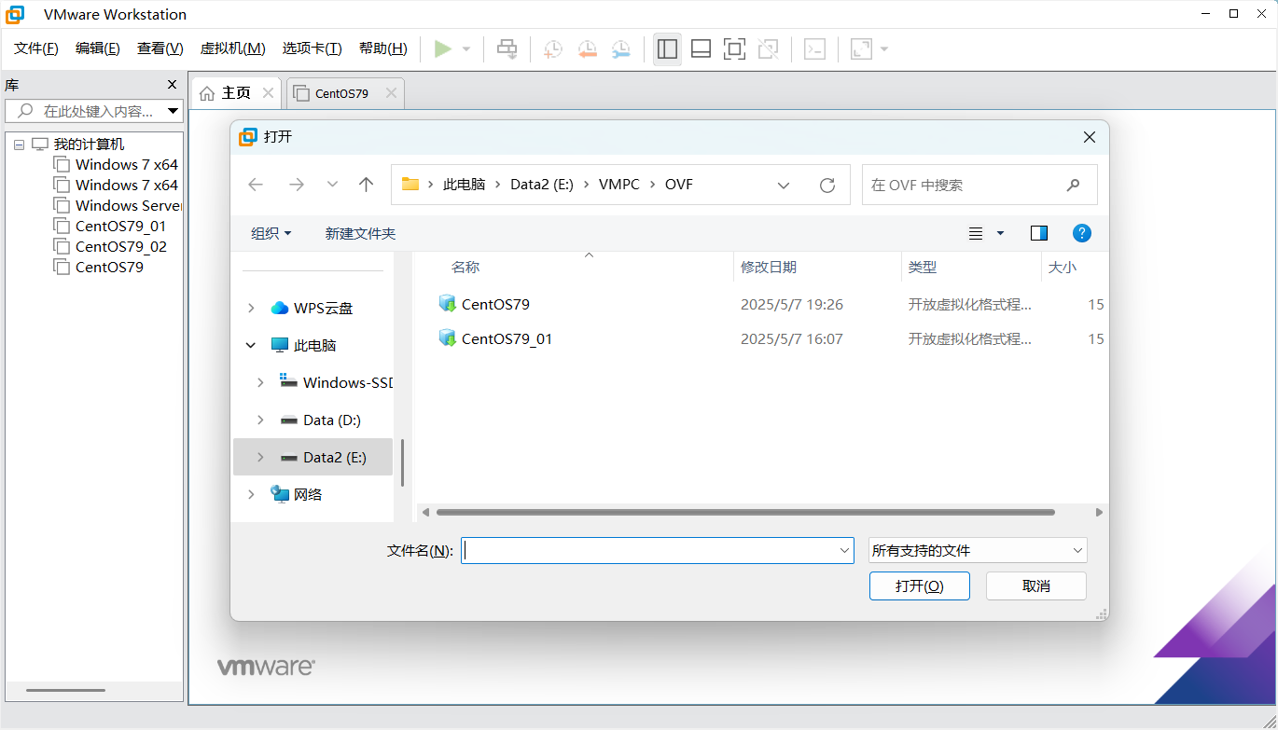1278x730 pixels.
Task: Collapse the 我的计算机 tree node
Action: (x=19, y=145)
